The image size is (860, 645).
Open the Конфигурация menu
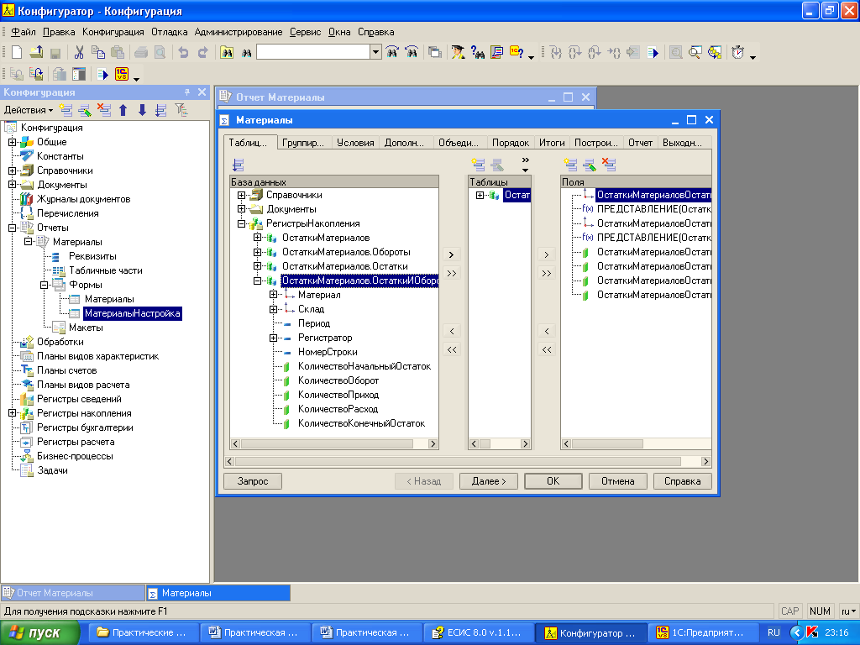[113, 32]
